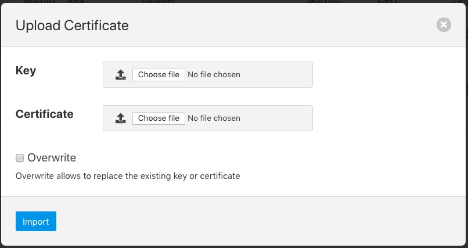Click the dialog header bar empty area
The width and height of the screenshot is (468, 248).
279,26
